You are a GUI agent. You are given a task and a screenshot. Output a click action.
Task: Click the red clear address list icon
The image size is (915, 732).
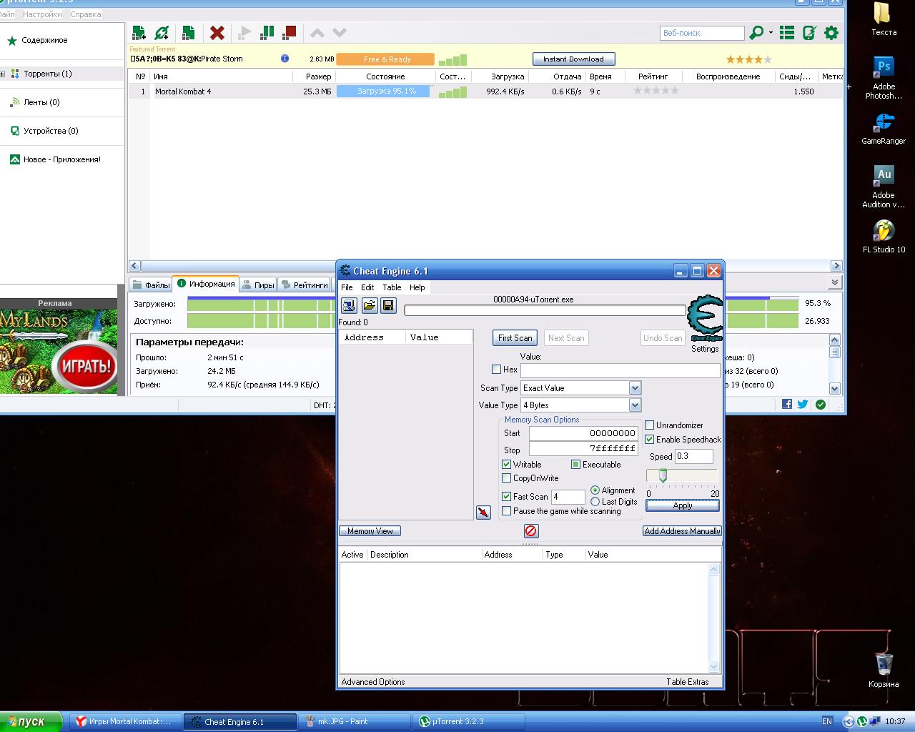pyautogui.click(x=530, y=531)
